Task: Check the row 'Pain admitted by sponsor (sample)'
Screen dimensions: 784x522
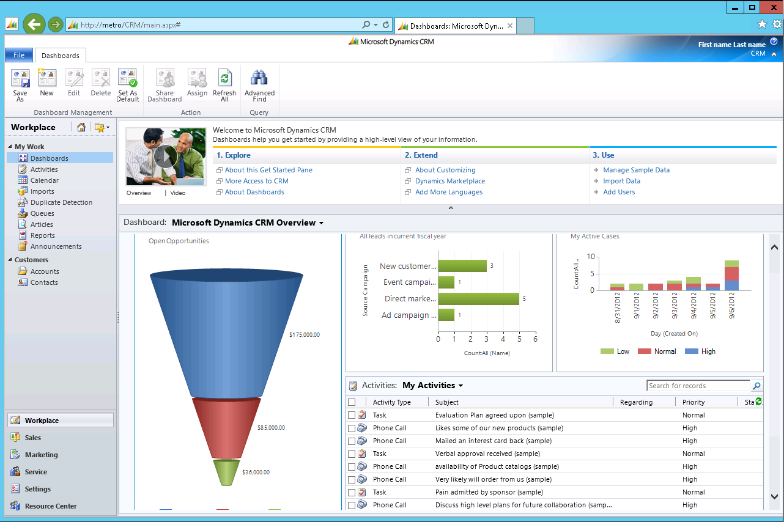Action: [x=352, y=492]
